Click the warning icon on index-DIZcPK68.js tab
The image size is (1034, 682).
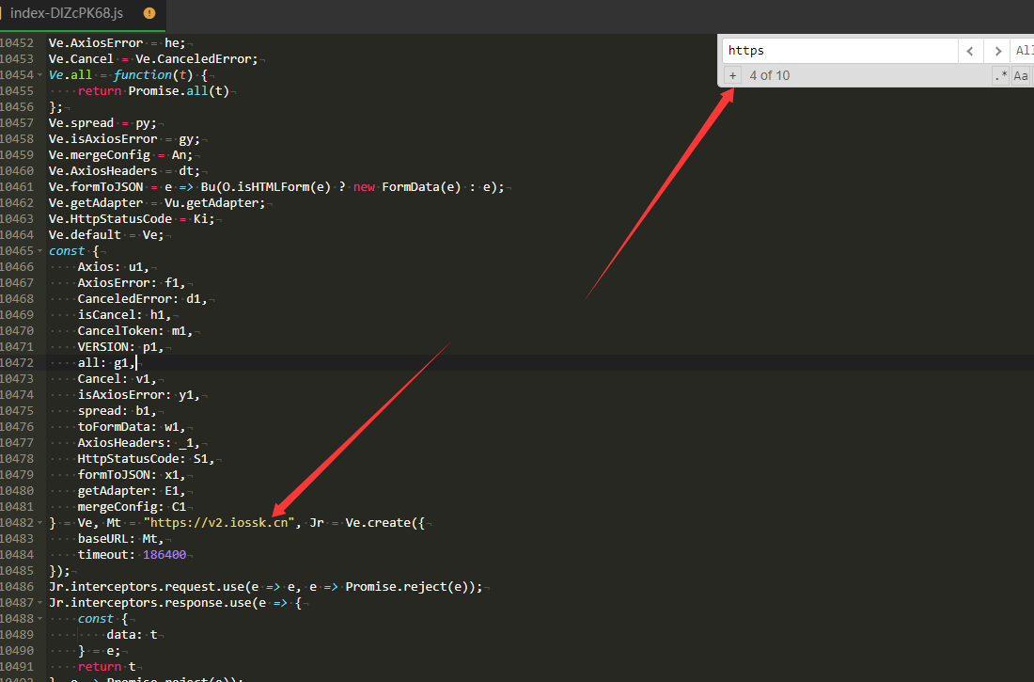point(149,14)
